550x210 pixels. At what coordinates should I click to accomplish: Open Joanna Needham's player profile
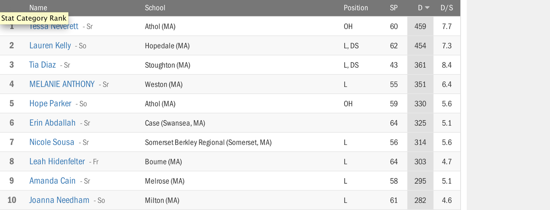(x=59, y=200)
